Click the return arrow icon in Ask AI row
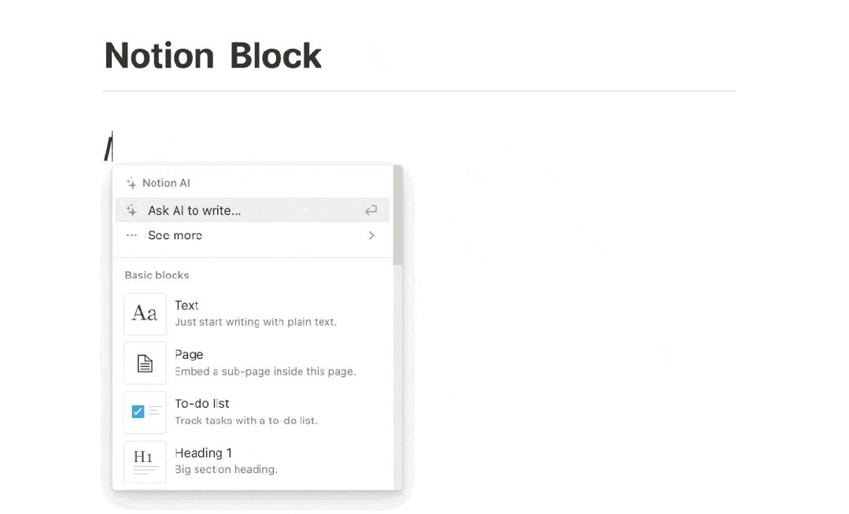849x514 pixels. [x=371, y=210]
